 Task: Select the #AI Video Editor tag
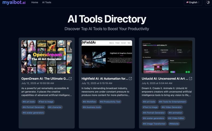(176, 118)
